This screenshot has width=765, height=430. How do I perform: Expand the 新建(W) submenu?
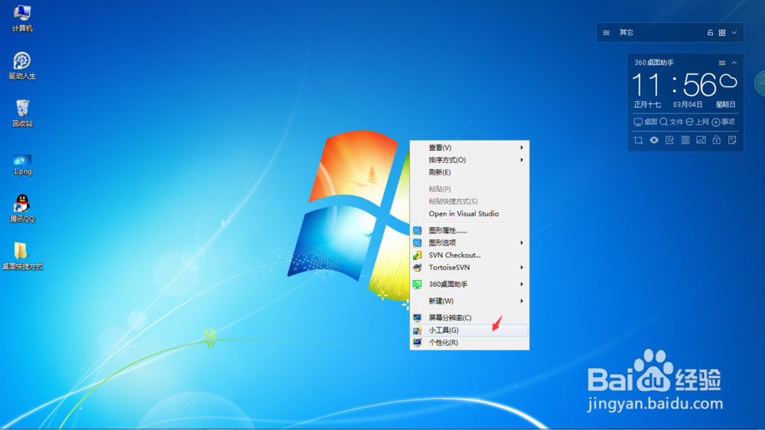(x=470, y=301)
